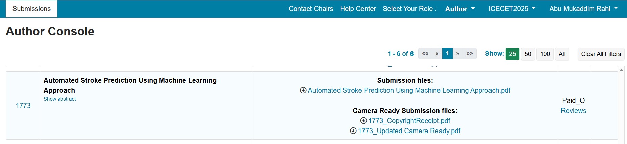Click the scrollbar up arrow
Screen dimensions: 627x144
621,70
